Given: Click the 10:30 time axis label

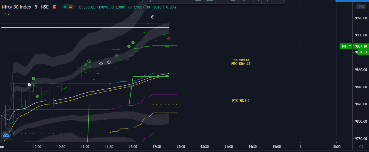Looking at the screenshot, I should 61,146.
